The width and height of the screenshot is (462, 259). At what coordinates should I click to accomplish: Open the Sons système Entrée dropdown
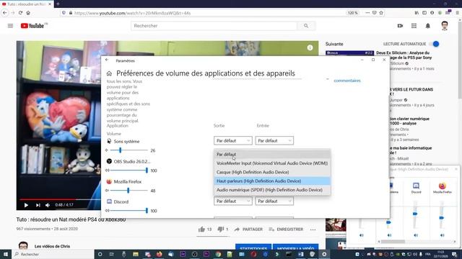pos(274,141)
